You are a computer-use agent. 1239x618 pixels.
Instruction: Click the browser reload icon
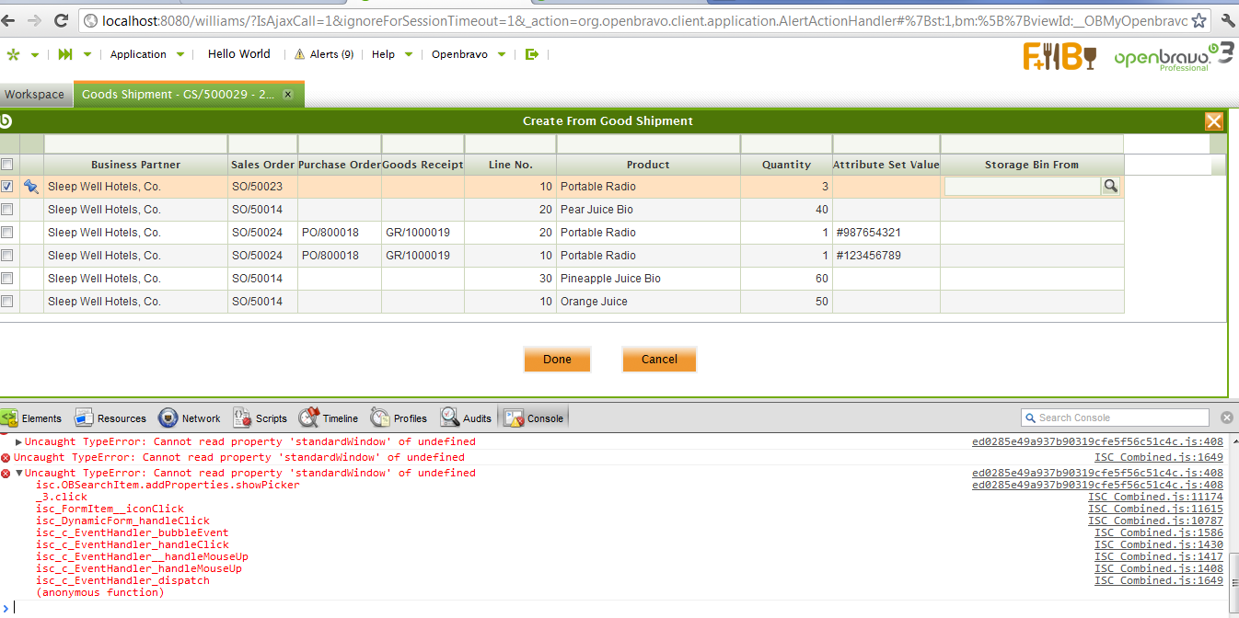point(62,20)
